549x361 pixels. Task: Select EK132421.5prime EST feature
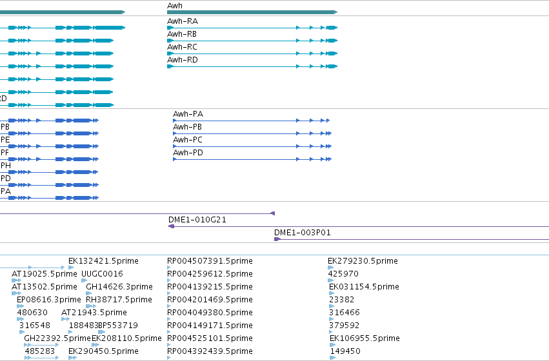[x=103, y=261]
